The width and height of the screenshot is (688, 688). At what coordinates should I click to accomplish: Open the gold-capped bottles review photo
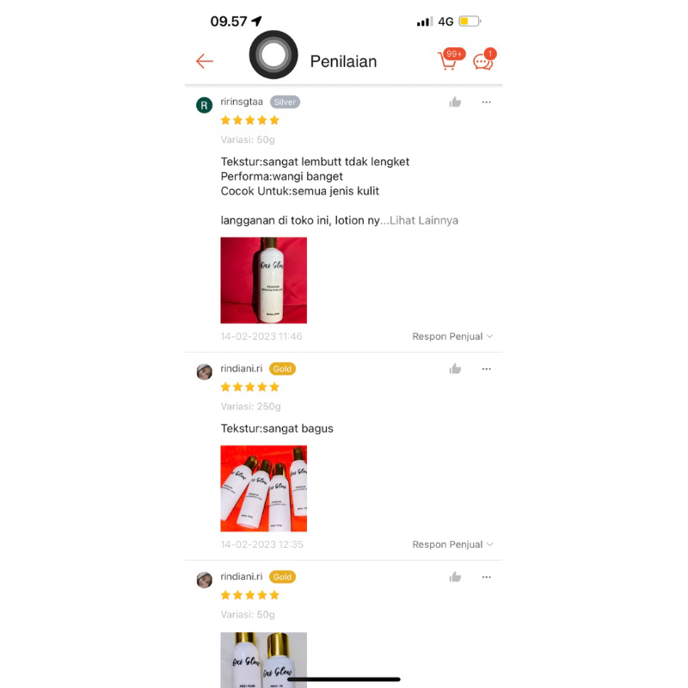pyautogui.click(x=264, y=660)
